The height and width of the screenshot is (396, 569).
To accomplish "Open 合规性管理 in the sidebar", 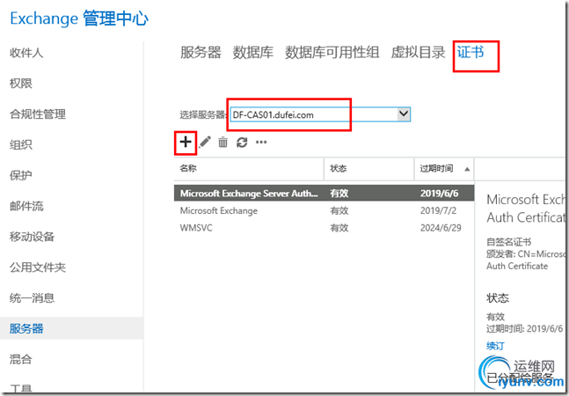I will click(x=38, y=114).
